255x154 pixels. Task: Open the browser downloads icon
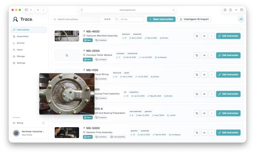click(225, 10)
